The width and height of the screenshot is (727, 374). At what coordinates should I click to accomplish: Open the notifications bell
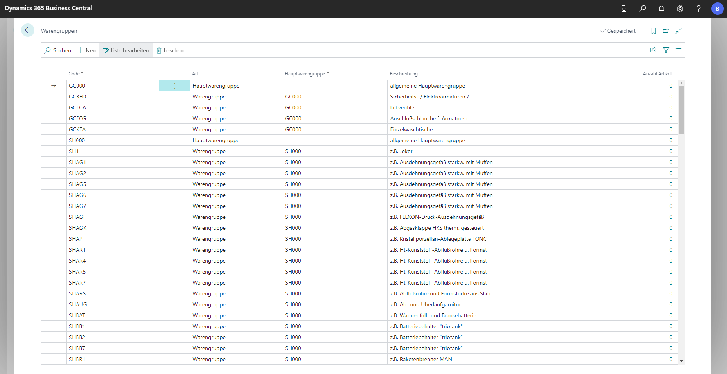click(661, 9)
